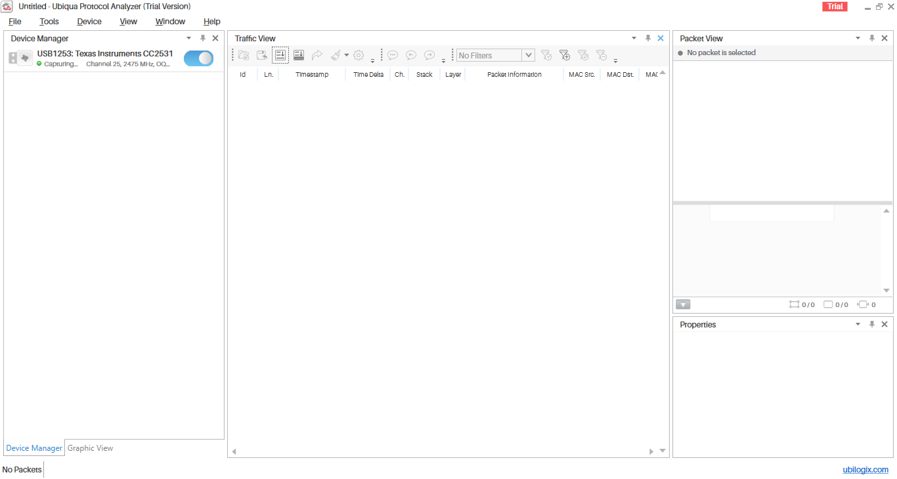
Task: Click the save capture icon
Action: (262, 56)
